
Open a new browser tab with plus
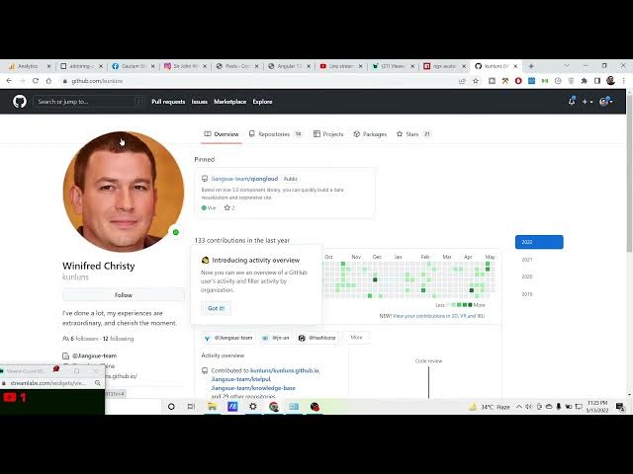(x=531, y=66)
